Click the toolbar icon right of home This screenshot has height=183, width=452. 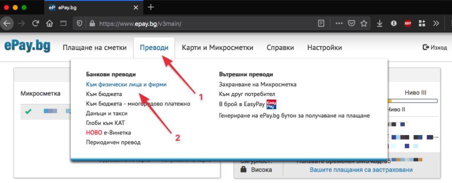point(63,23)
